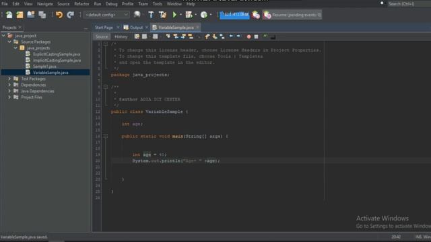Open the Refactor menu

pyautogui.click(x=81, y=4)
